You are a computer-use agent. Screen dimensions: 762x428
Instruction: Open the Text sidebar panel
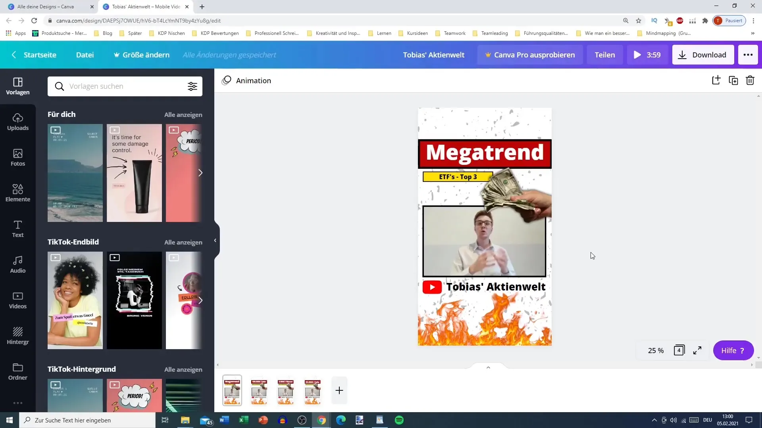point(18,229)
